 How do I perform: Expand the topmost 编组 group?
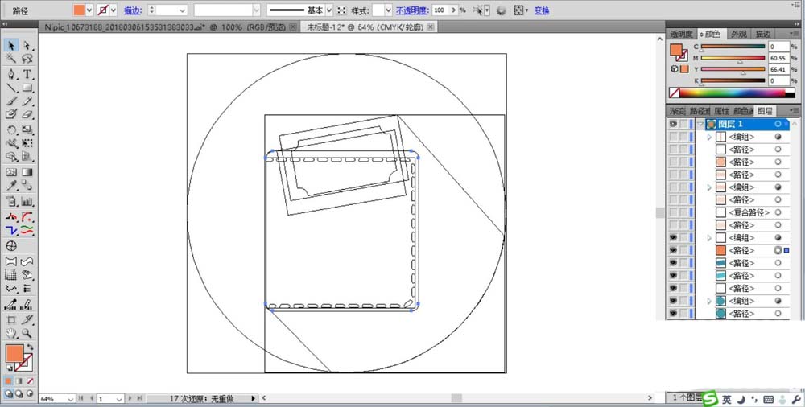[709, 137]
